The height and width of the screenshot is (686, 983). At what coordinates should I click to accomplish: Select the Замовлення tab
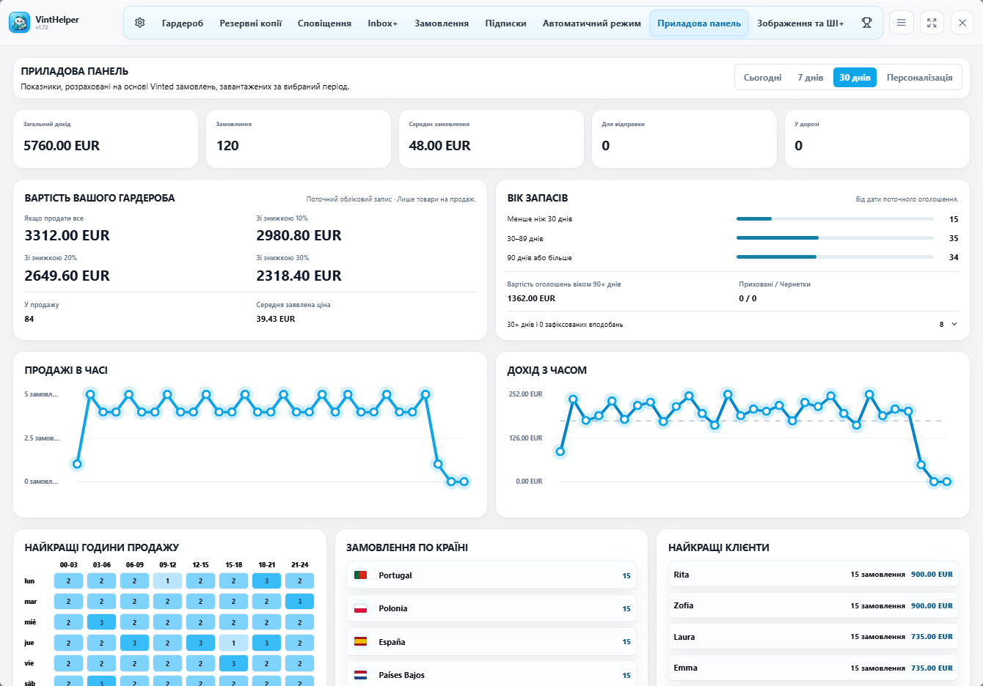pyautogui.click(x=442, y=23)
